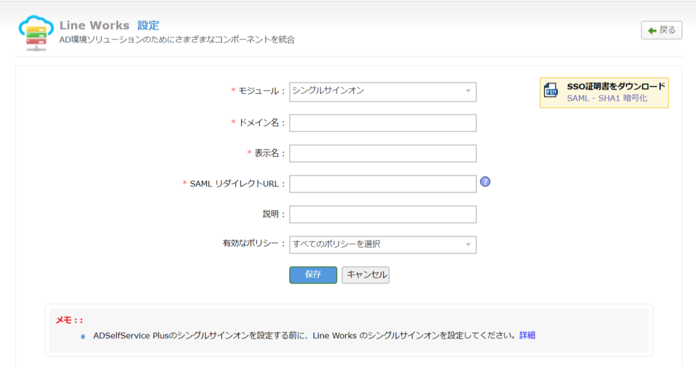Click the キャンセル button
The height and width of the screenshot is (367, 696).
coord(365,275)
